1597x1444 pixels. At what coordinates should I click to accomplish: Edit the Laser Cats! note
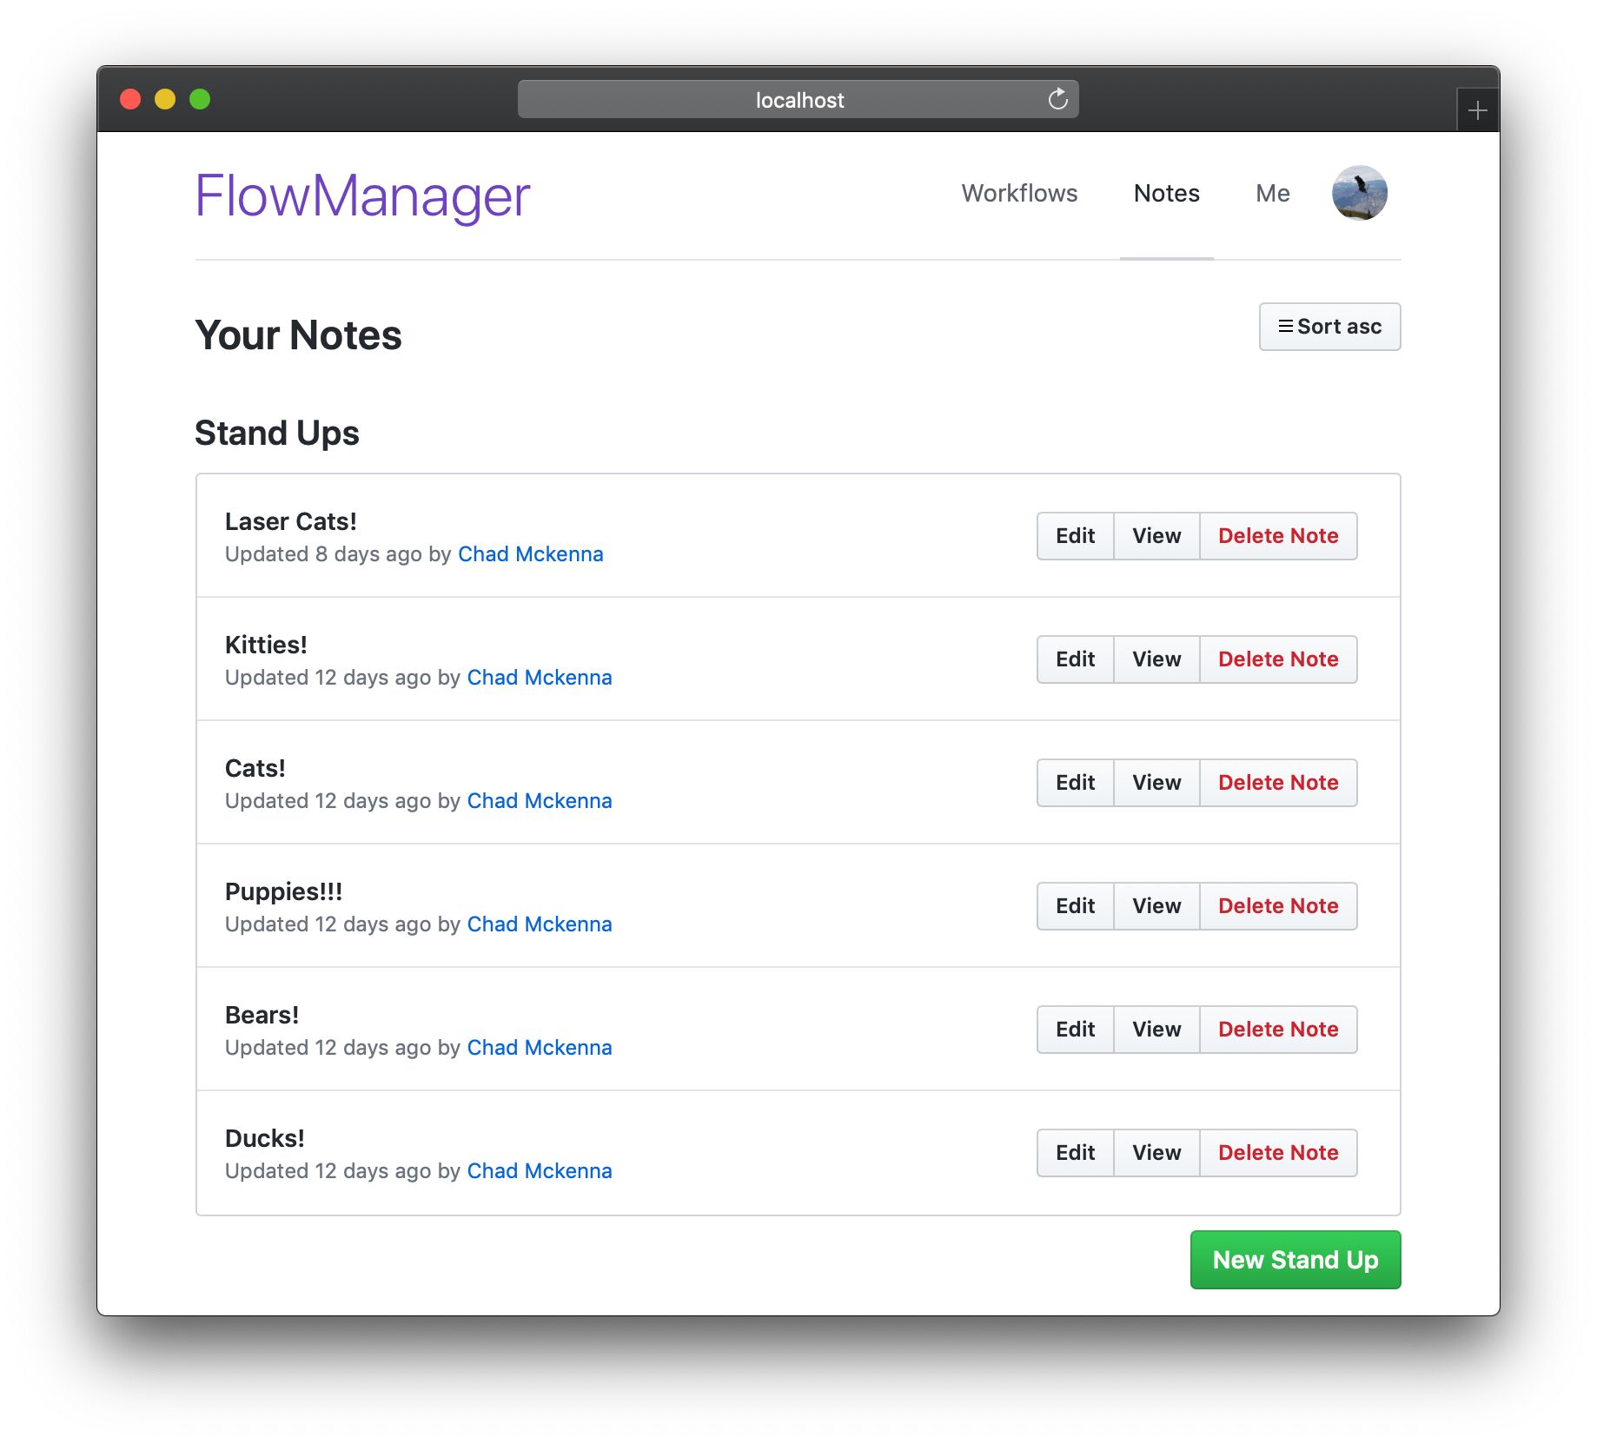coord(1075,536)
